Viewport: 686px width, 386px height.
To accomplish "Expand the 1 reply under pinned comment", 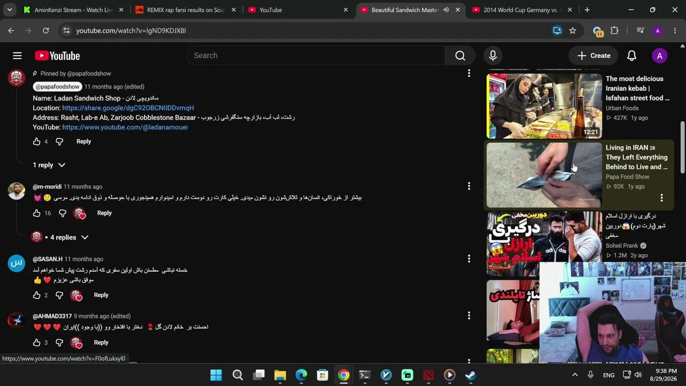I will 49,165.
